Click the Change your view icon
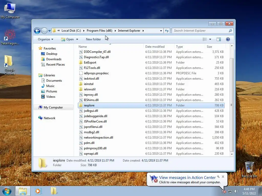The height and width of the screenshot is (196, 262). (204, 39)
